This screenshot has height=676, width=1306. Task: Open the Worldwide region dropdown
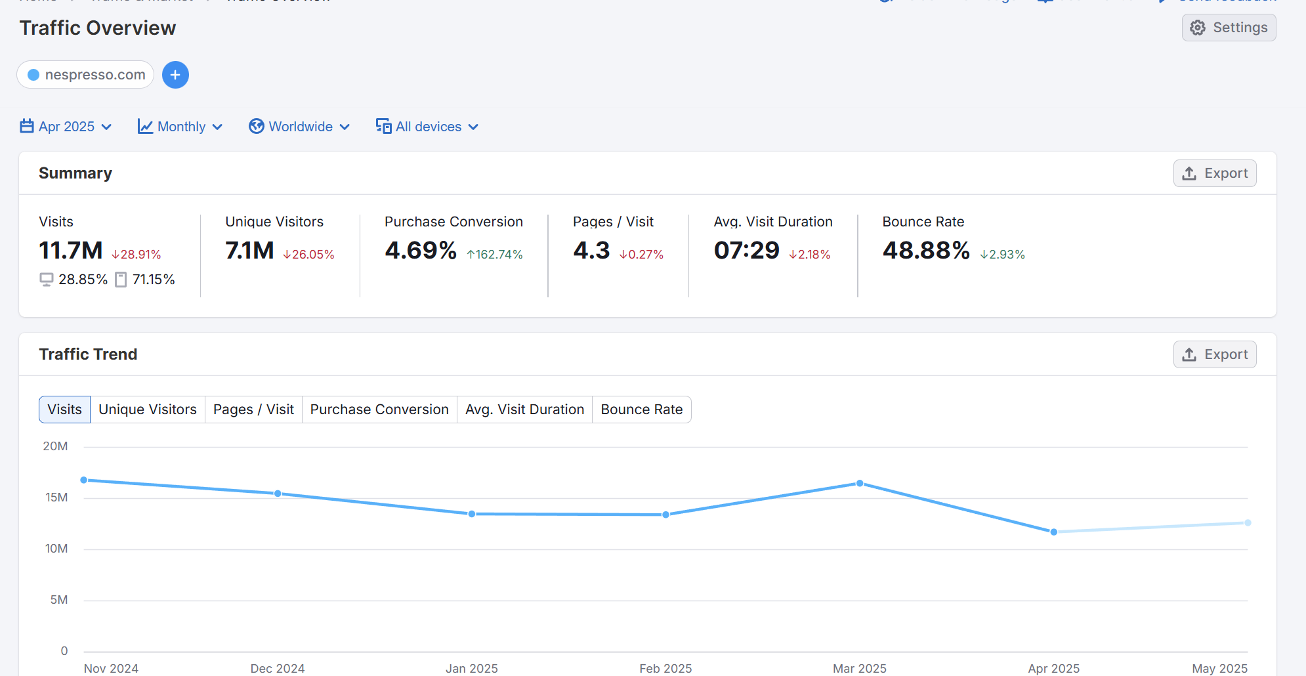[301, 127]
